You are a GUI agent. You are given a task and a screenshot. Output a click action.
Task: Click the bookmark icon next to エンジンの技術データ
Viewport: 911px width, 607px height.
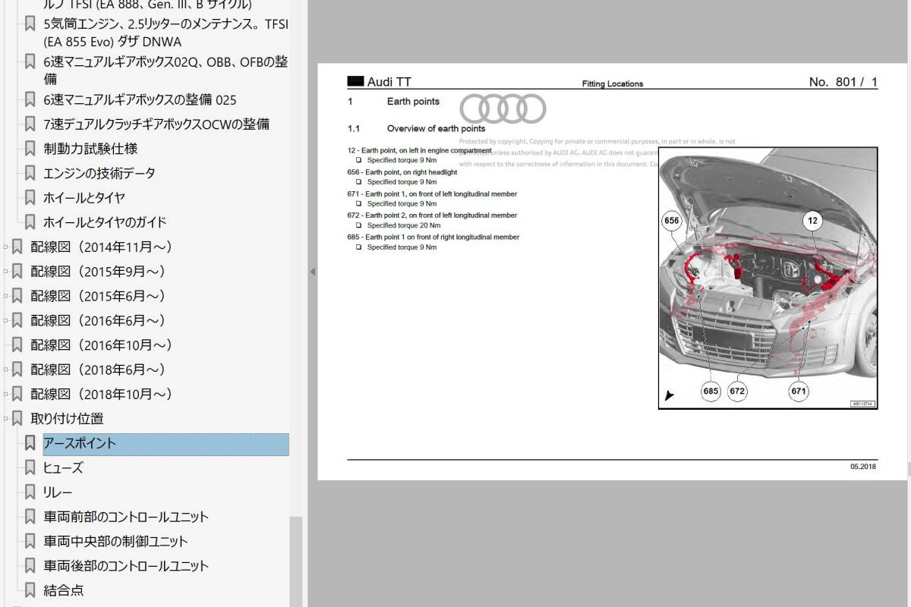(30, 173)
